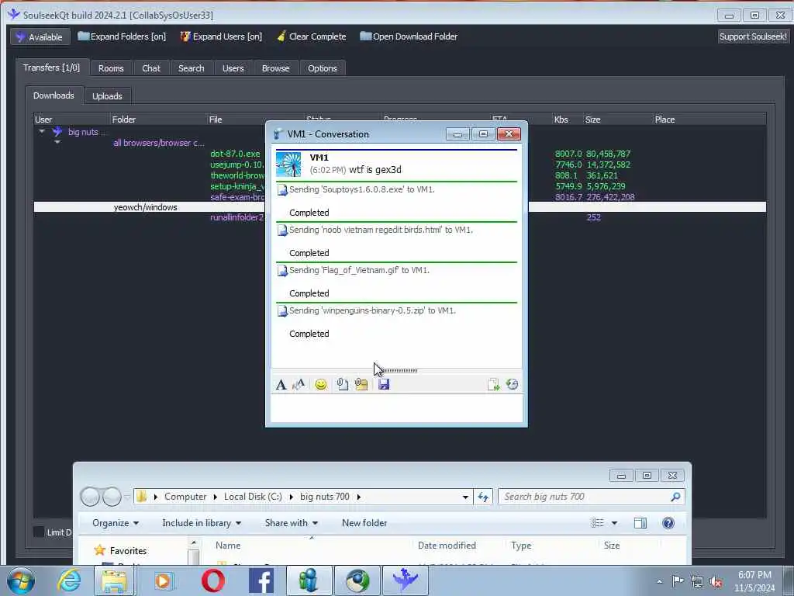
Task: Open the 'Share with' dropdown
Action: click(292, 523)
